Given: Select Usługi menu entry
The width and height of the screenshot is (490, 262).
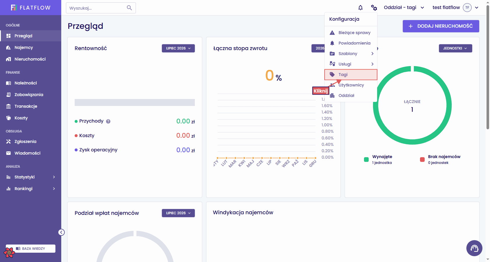Looking at the screenshot, I should (x=351, y=64).
